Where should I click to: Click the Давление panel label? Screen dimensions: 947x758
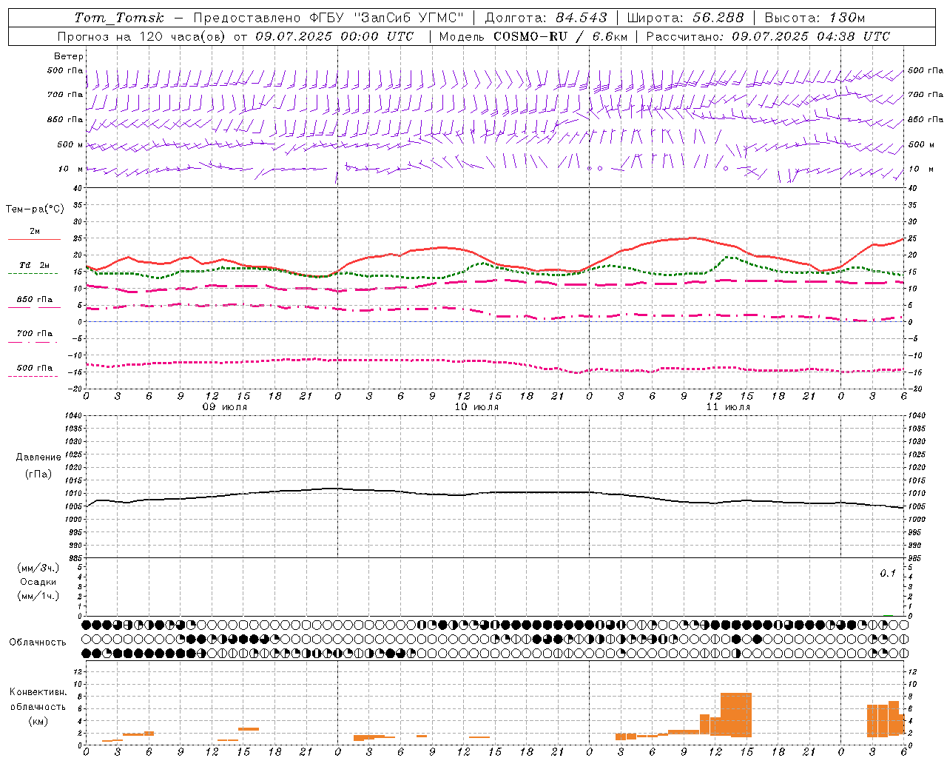coord(38,457)
